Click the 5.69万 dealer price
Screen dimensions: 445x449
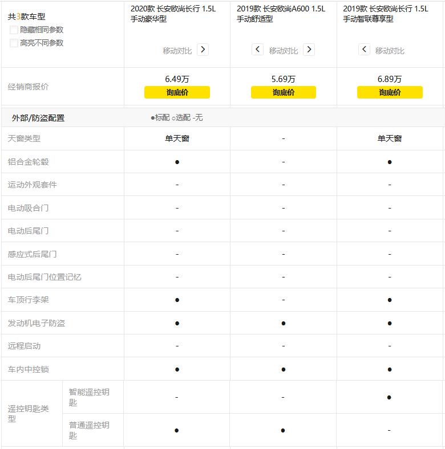(284, 79)
